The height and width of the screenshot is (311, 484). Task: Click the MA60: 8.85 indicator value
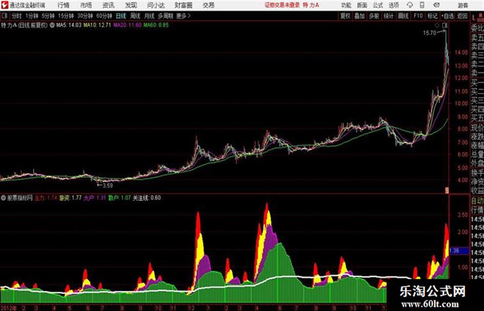[x=155, y=25]
